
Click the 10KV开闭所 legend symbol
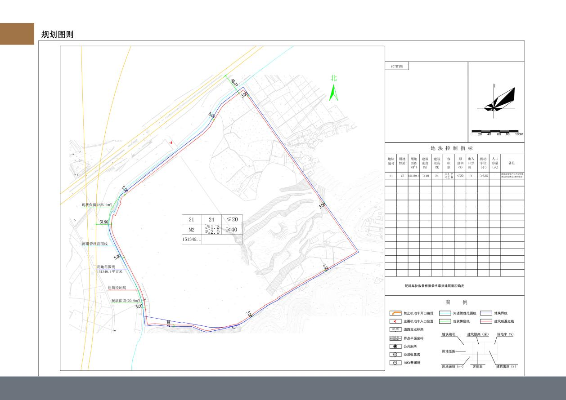[395, 363]
